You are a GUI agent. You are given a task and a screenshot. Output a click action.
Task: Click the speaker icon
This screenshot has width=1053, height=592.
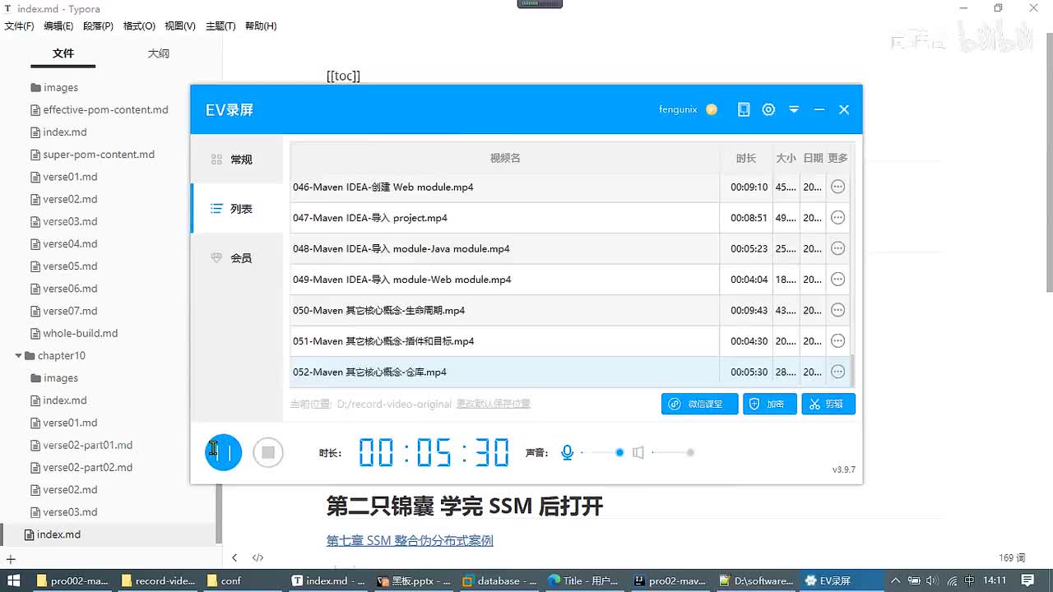(638, 452)
